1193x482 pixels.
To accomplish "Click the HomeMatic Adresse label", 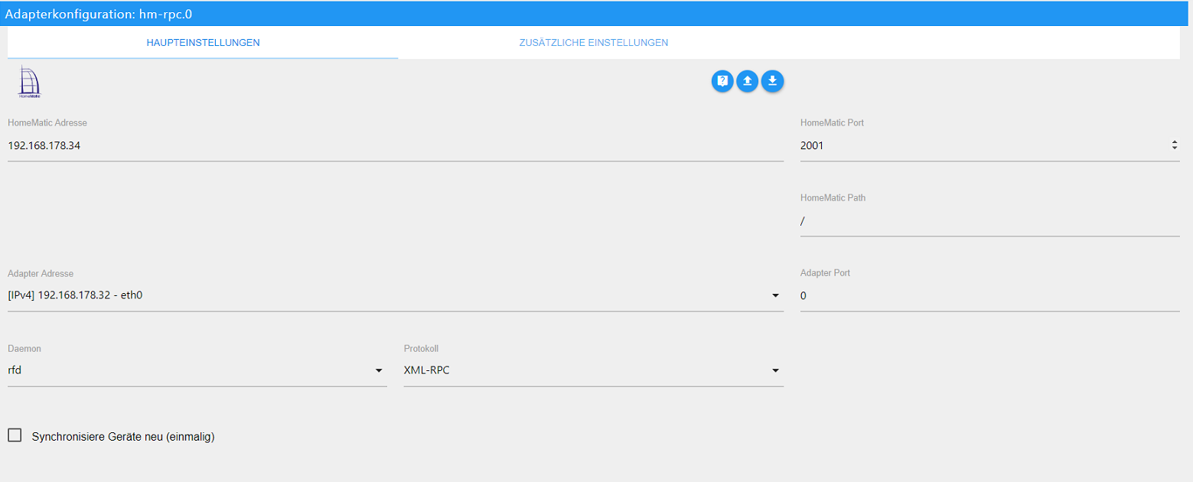I will click(x=47, y=122).
